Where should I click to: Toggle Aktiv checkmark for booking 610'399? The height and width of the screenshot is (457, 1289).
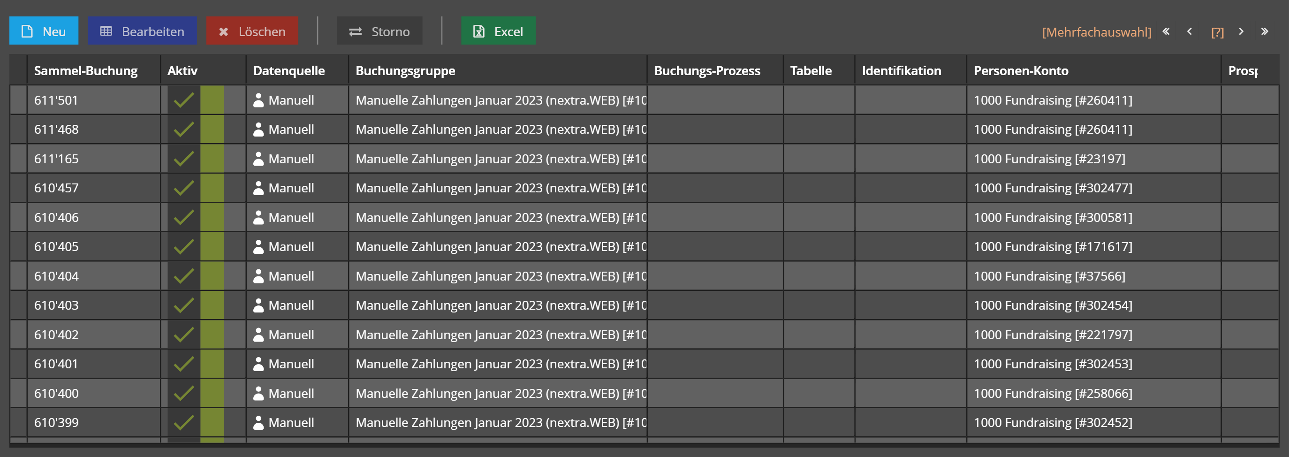tap(184, 422)
